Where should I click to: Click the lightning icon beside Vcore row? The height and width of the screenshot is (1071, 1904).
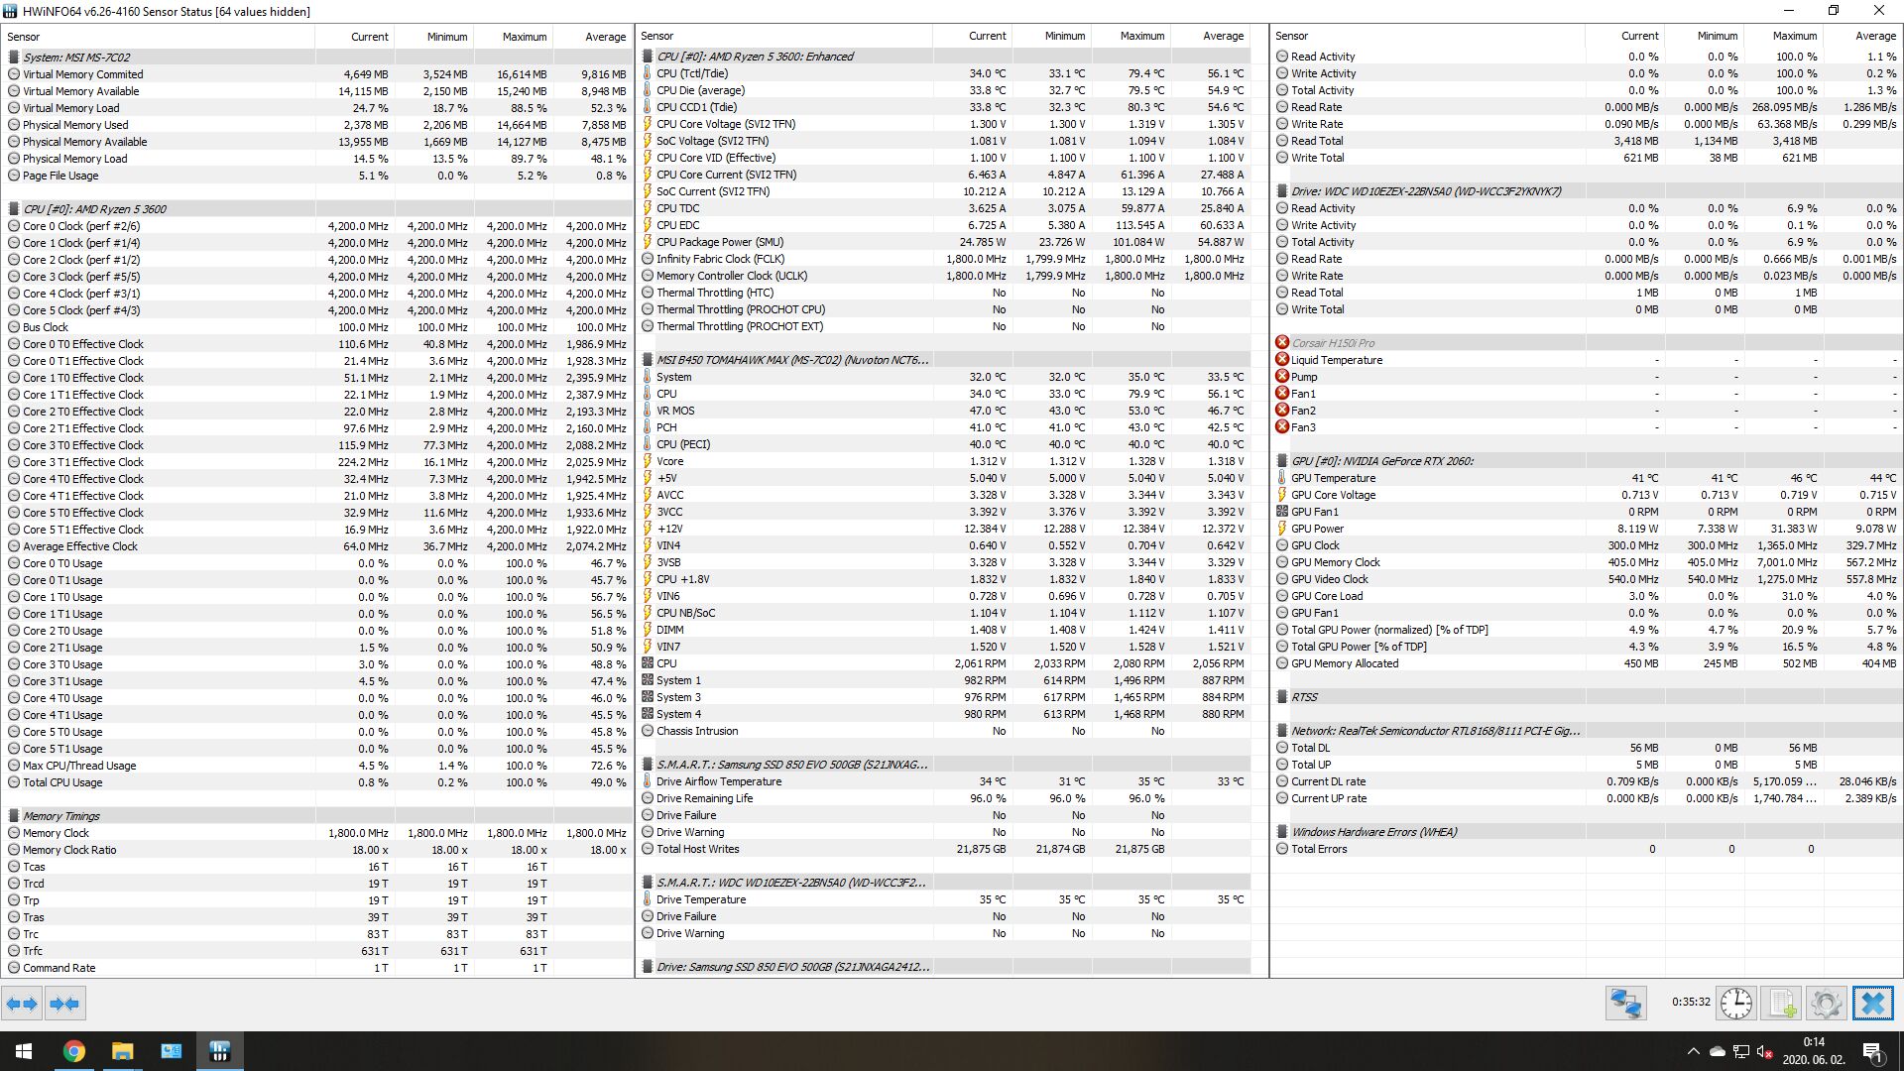(648, 461)
